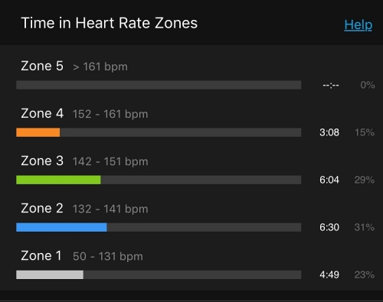Select the green Zone 3 bar
The width and height of the screenshot is (383, 302).
click(58, 180)
